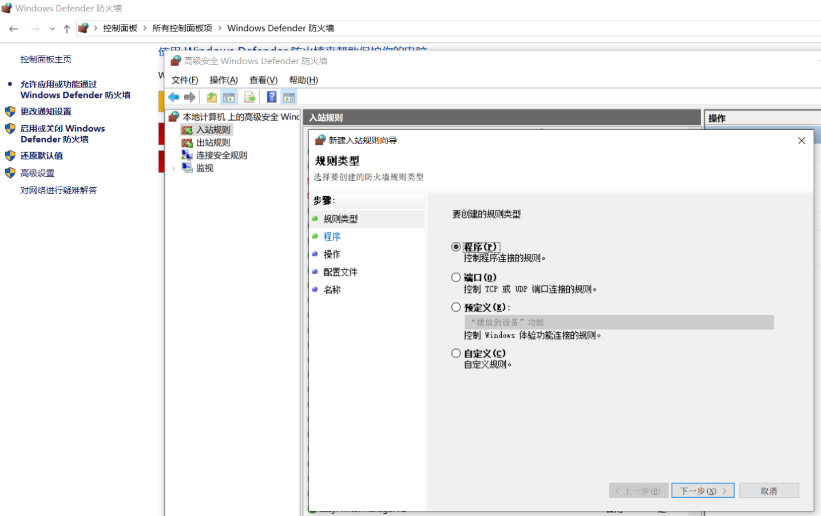Screen dimensions: 821x516
Task: Click 还原默认值 link in left sidebar
Action: [x=42, y=156]
